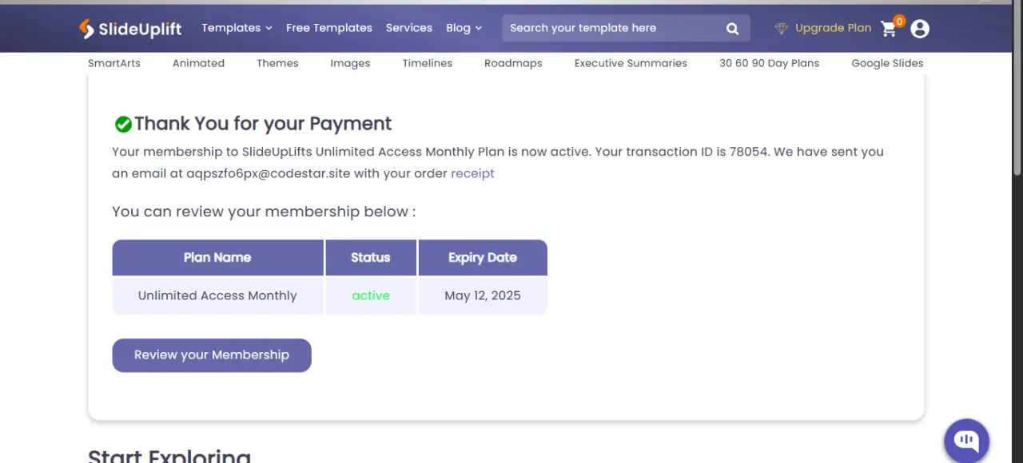Click the green payment checkmark icon

[x=123, y=124]
